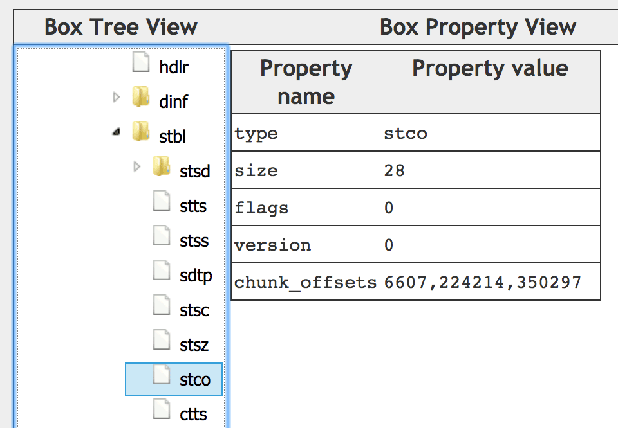Select the highlighted stco tree item
The height and width of the screenshot is (428, 618).
[174, 379]
